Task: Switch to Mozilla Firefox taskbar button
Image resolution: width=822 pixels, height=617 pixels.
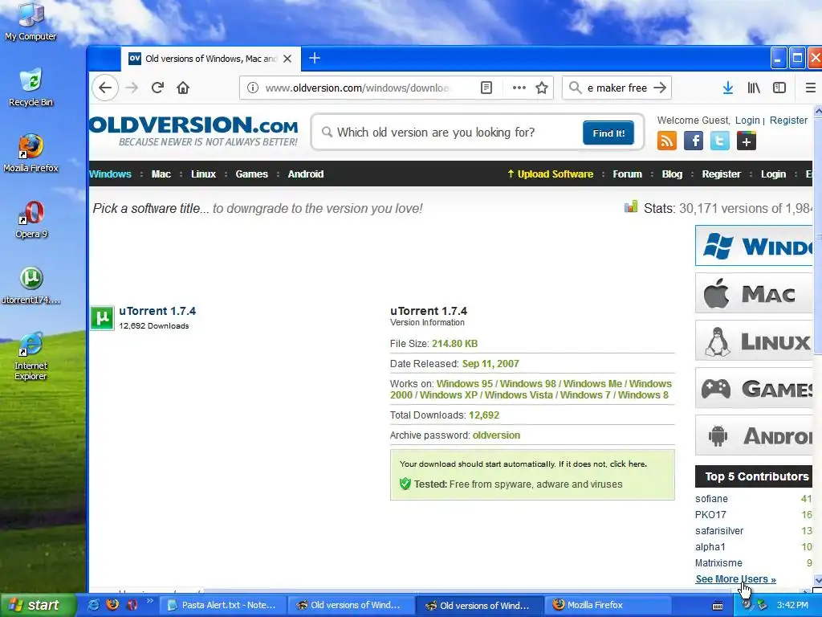Action: pos(608,605)
